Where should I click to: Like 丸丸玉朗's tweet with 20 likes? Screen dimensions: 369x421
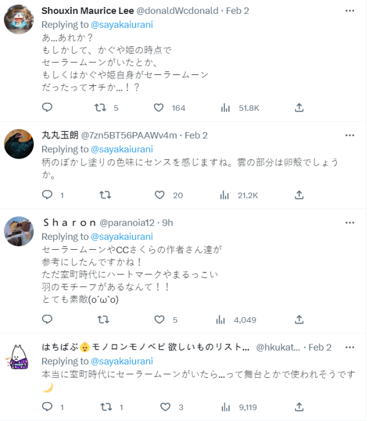point(160,195)
